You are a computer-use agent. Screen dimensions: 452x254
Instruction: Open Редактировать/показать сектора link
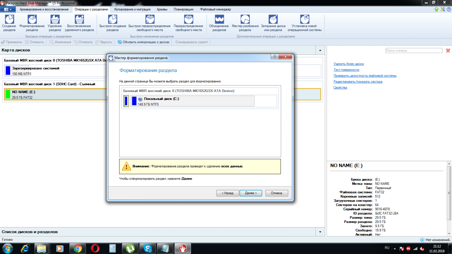tap(358, 82)
